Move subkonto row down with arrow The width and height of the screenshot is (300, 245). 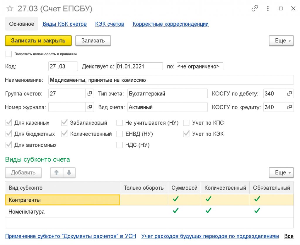click(69, 173)
